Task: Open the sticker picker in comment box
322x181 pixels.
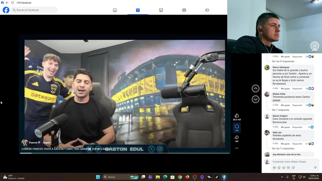Action: pos(293,168)
